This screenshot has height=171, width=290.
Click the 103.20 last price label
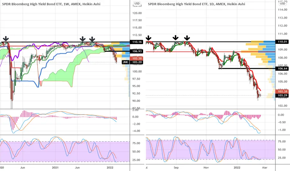[x=137, y=62]
